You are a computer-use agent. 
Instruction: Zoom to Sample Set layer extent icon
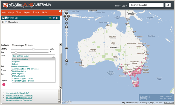(x=50, y=18)
